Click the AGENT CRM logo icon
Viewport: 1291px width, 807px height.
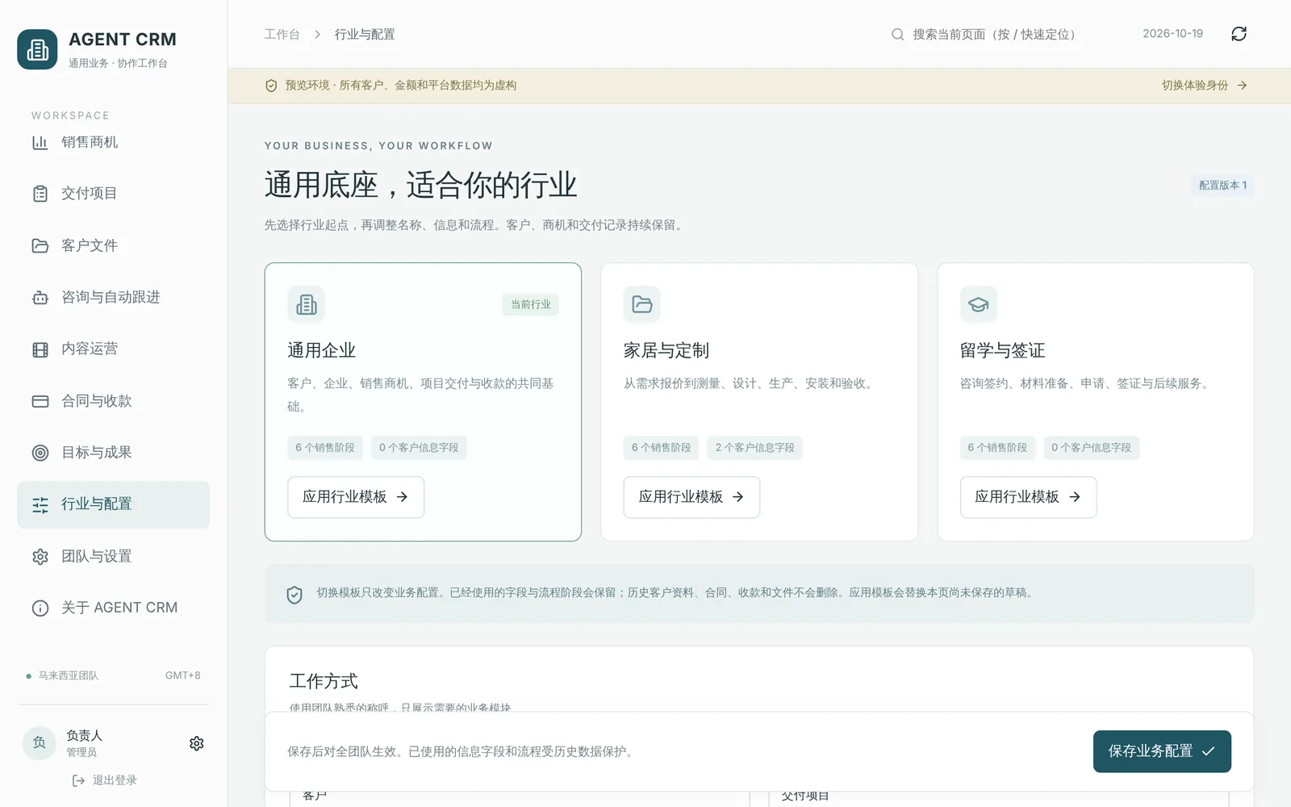(x=37, y=49)
